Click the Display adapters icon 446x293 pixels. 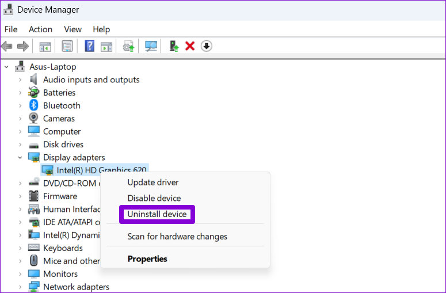[33, 157]
